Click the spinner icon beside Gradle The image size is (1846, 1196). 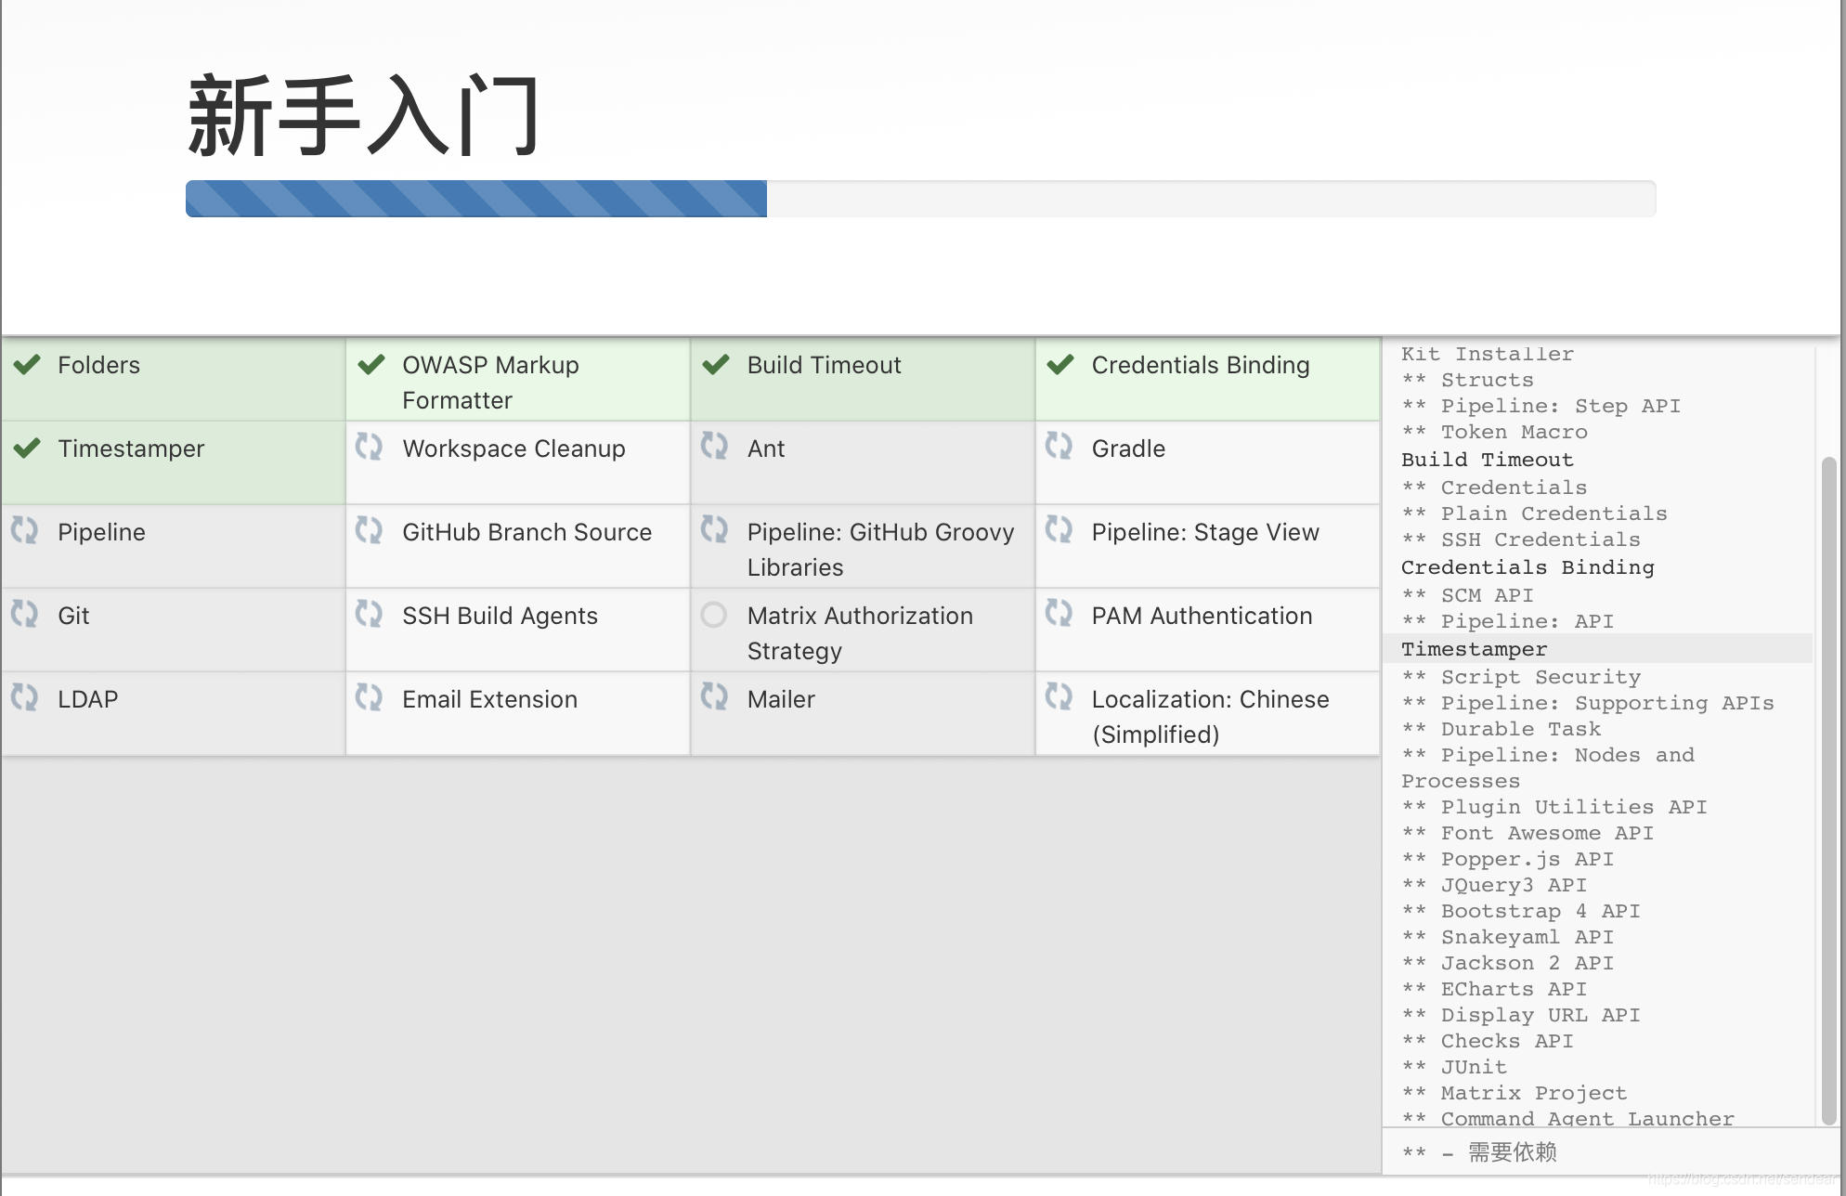coord(1059,447)
